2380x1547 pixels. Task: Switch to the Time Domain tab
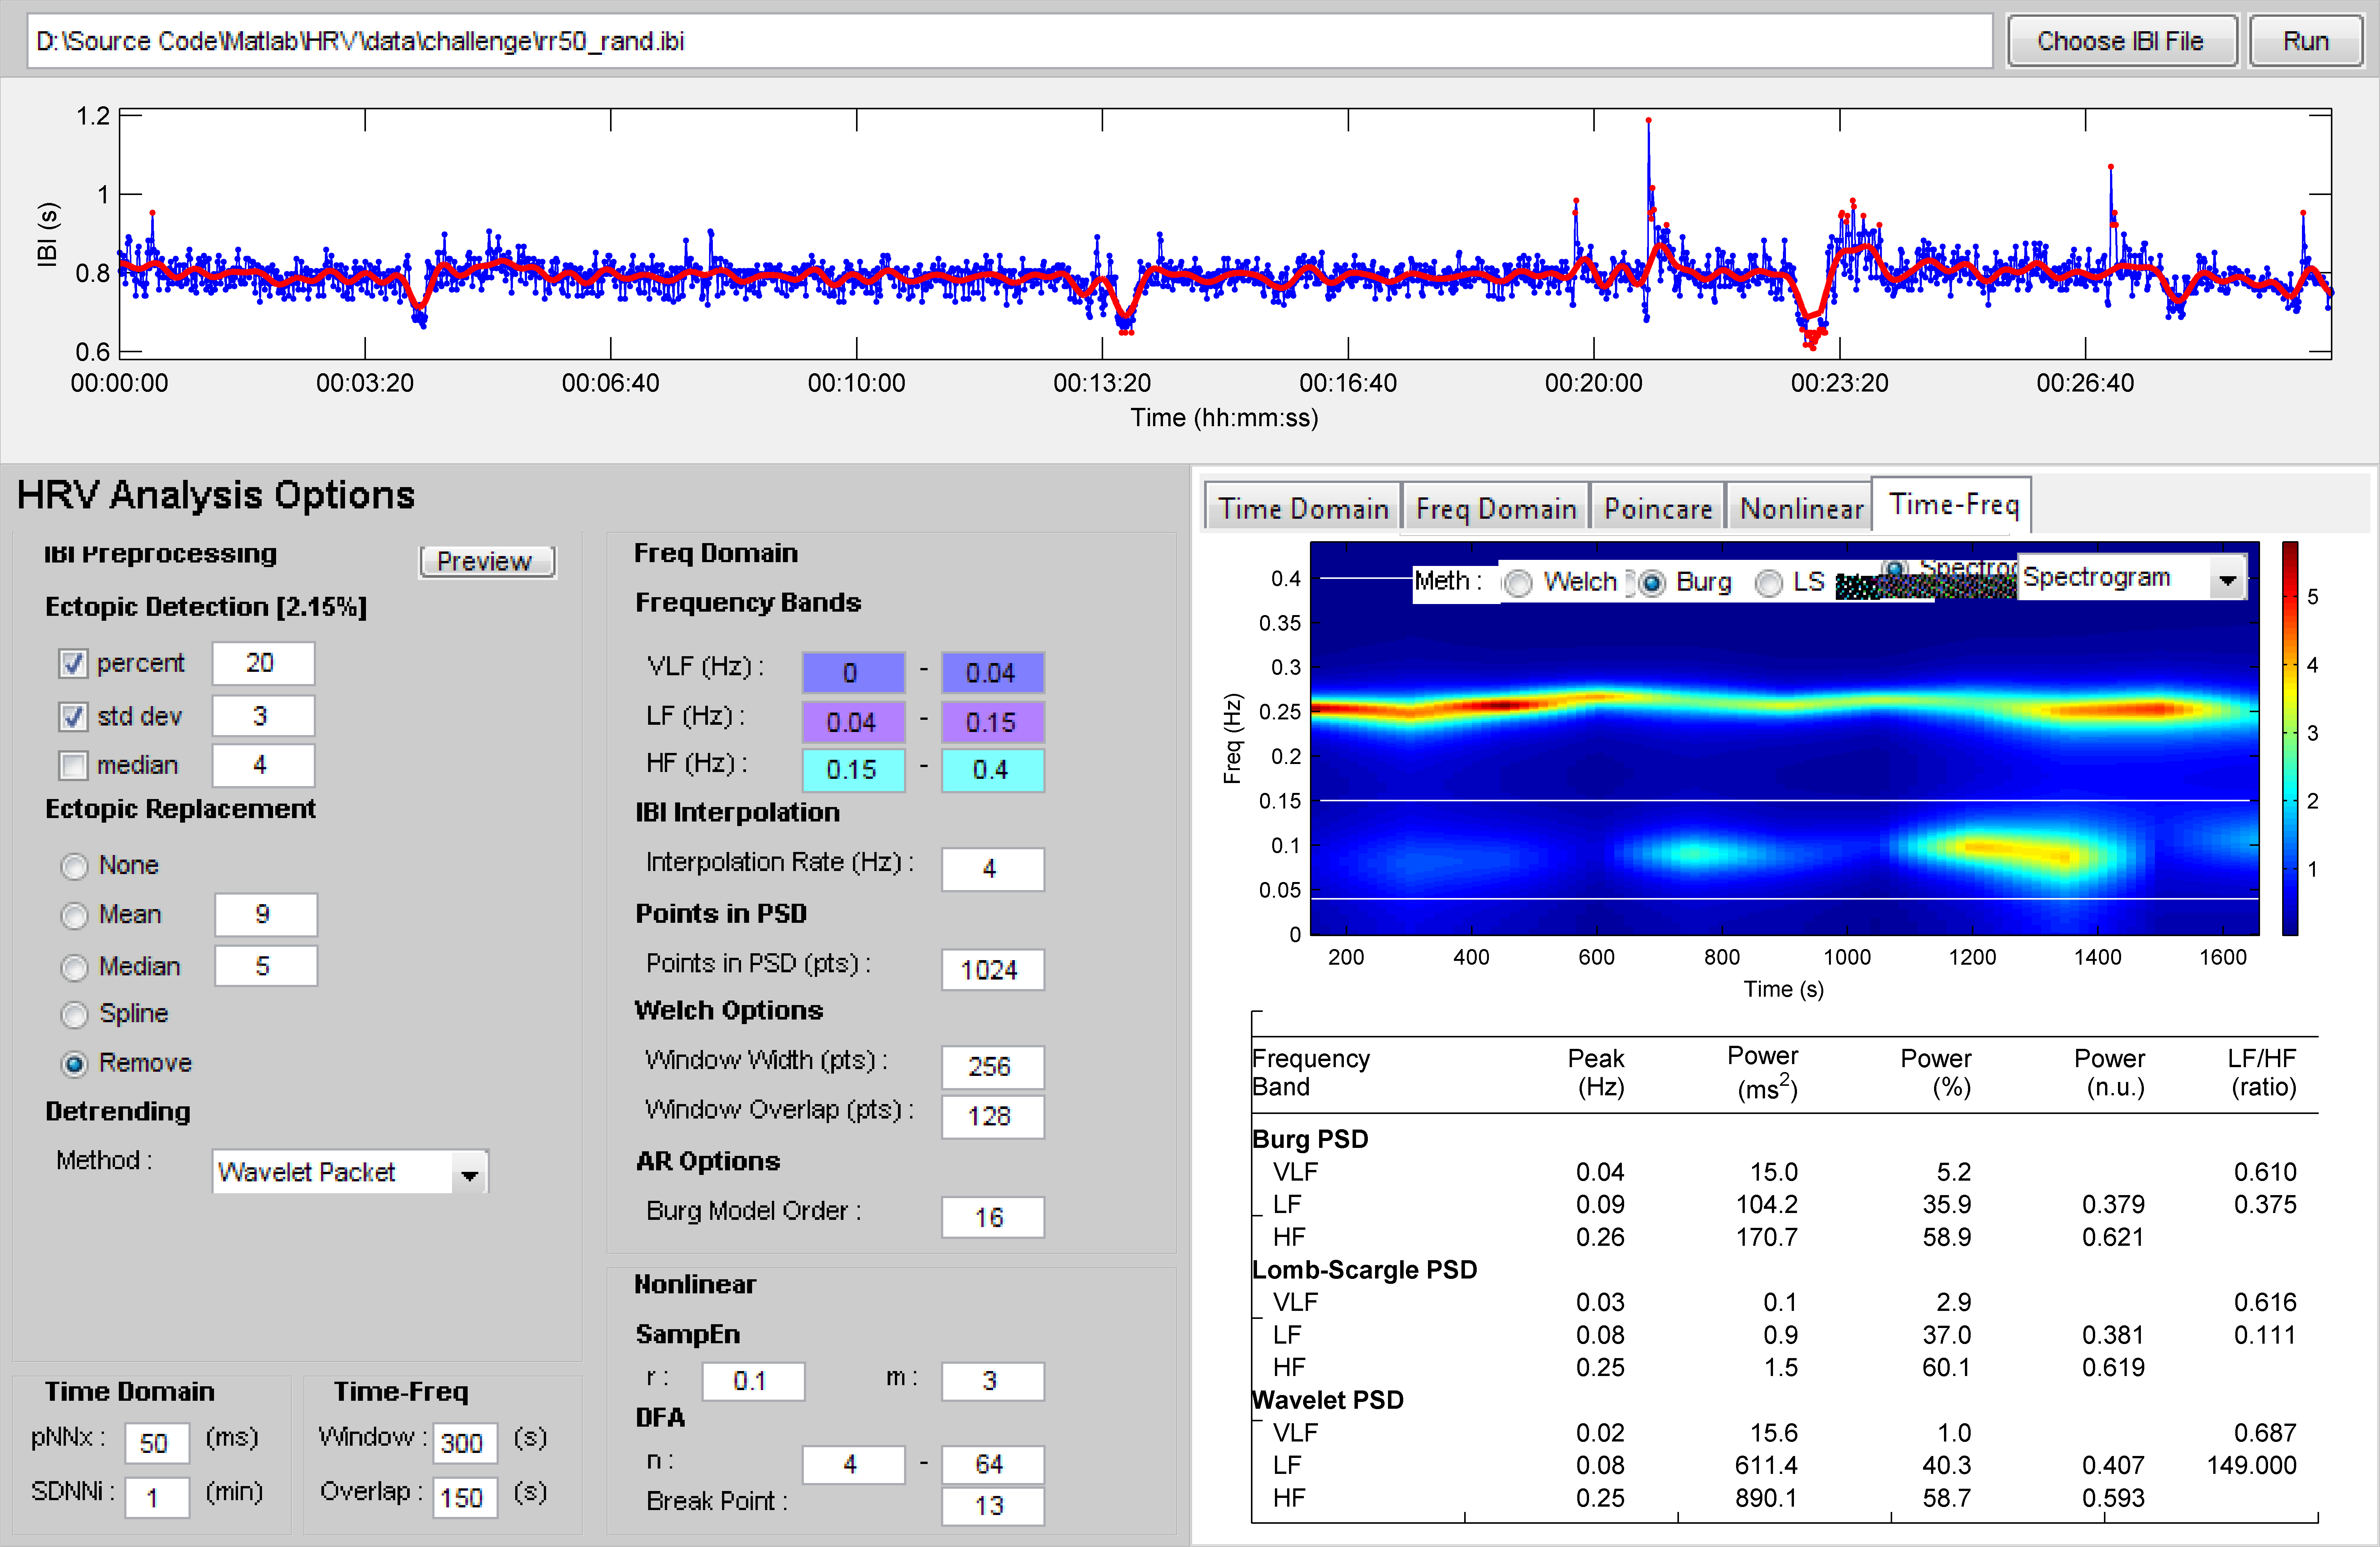[1302, 509]
